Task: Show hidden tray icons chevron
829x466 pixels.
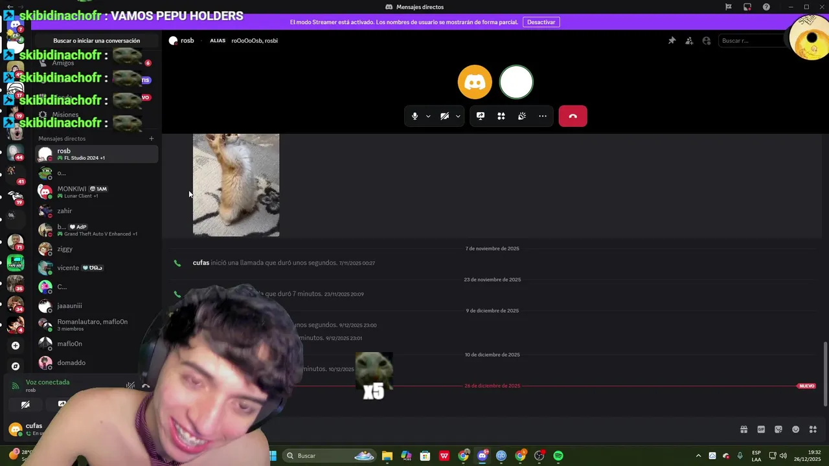Action: [698, 456]
